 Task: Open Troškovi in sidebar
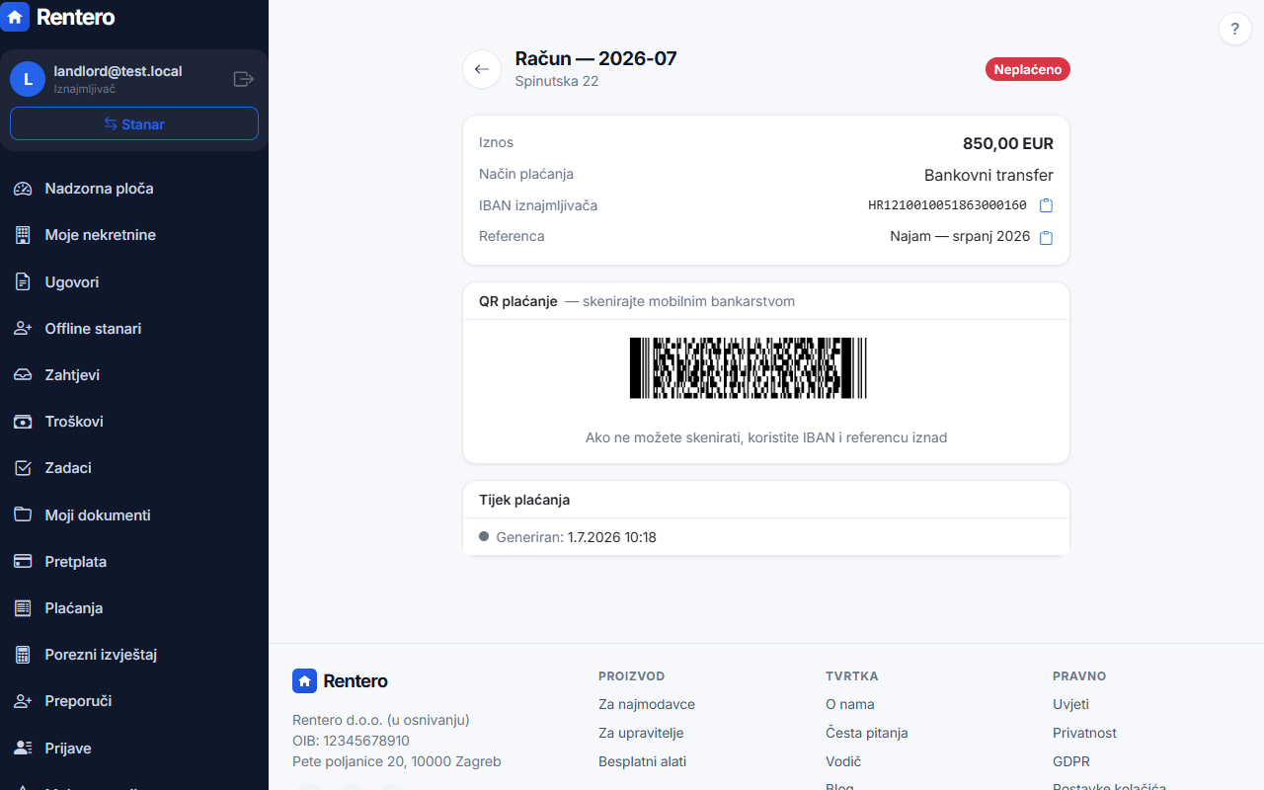pos(134,422)
